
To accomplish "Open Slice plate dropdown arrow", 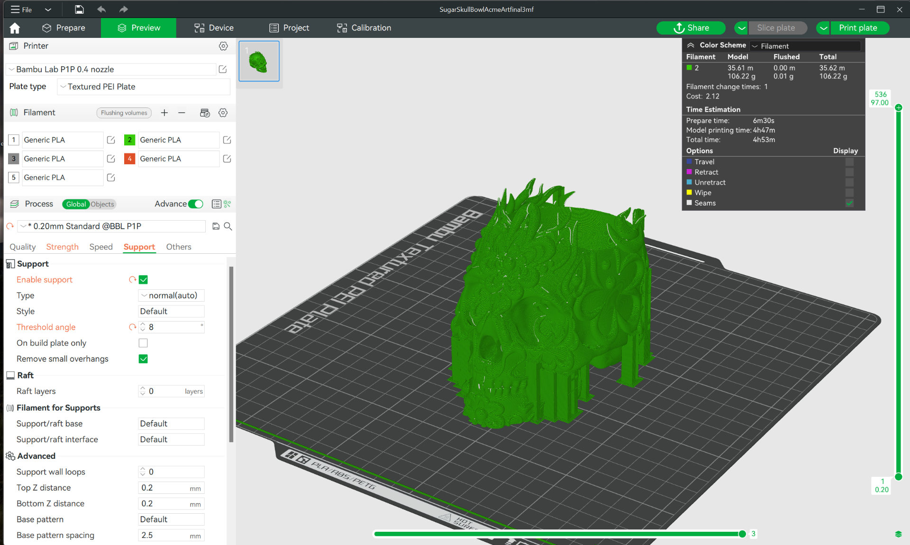I will [741, 28].
